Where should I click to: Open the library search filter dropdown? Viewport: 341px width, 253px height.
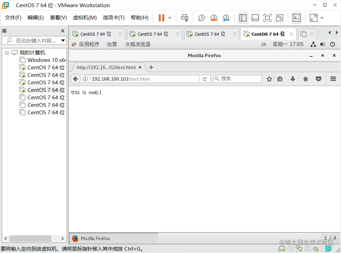[x=63, y=40]
